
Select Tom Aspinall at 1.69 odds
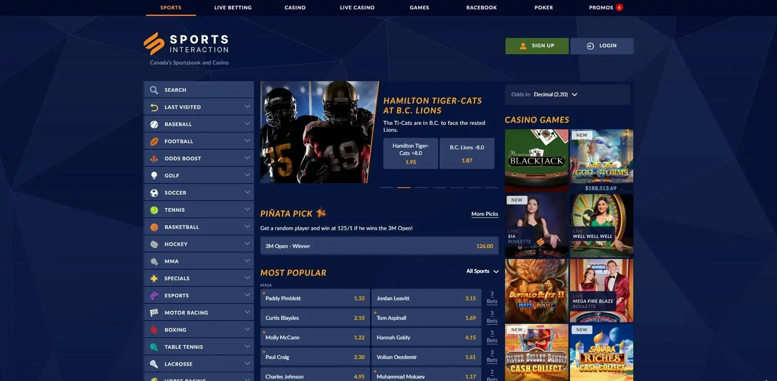[x=426, y=318]
